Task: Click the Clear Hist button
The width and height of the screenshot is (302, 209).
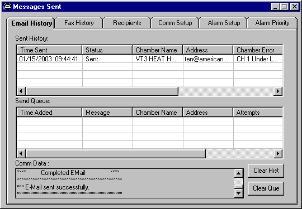Action: coord(266,171)
